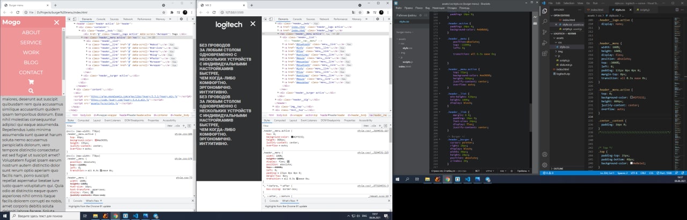Select index.html in the Brackets file tree
The width and height of the screenshot is (687, 220).
click(x=404, y=66)
